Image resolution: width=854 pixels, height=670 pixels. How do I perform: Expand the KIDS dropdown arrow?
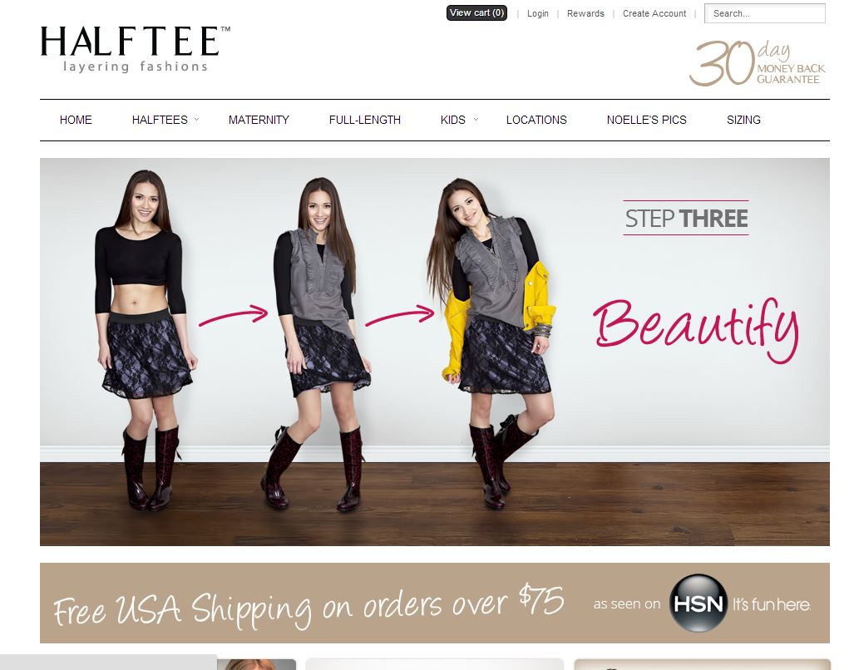[x=476, y=119]
